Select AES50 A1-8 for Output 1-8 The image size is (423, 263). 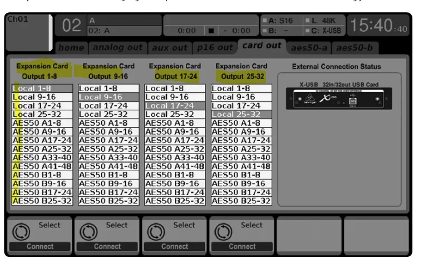[x=42, y=123]
